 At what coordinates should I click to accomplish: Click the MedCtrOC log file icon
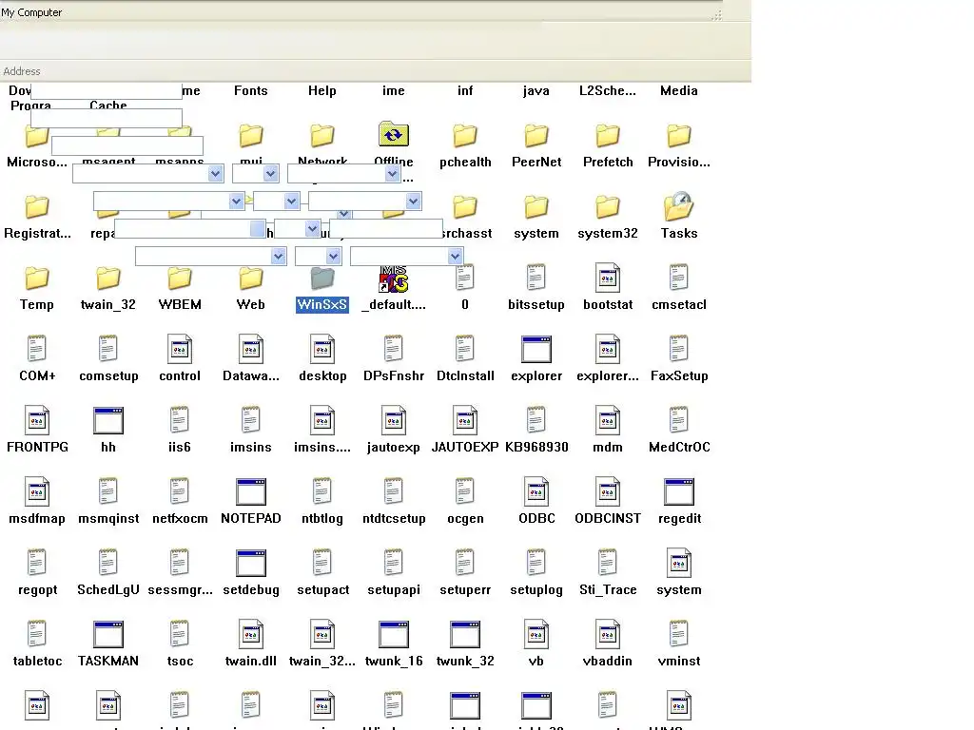[x=679, y=419]
